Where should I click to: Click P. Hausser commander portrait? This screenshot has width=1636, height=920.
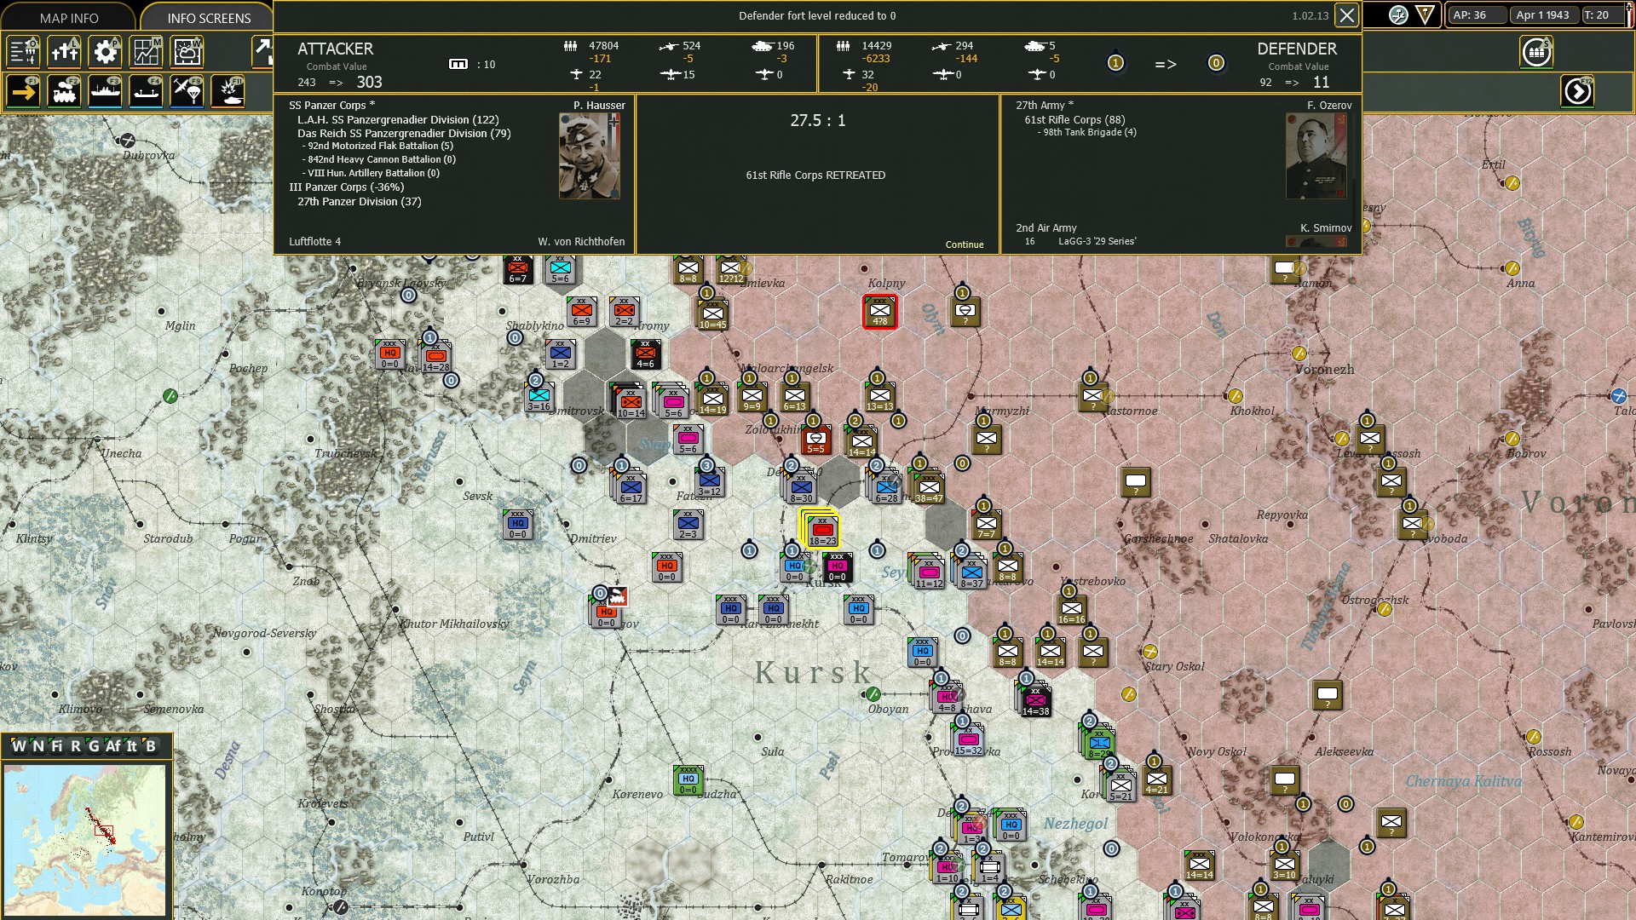tap(590, 156)
